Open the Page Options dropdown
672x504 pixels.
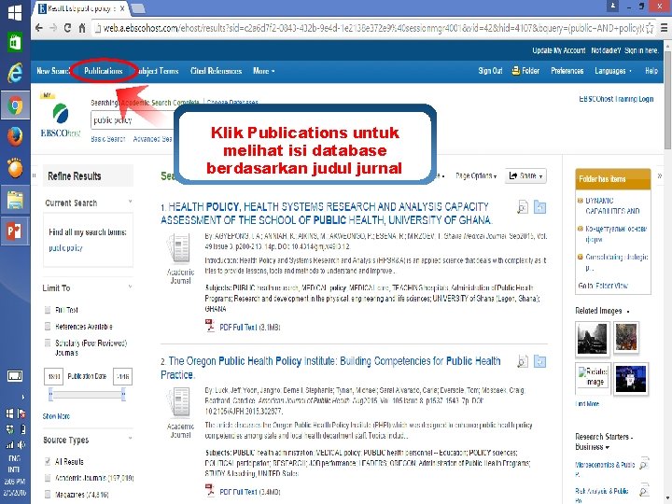coord(476,175)
